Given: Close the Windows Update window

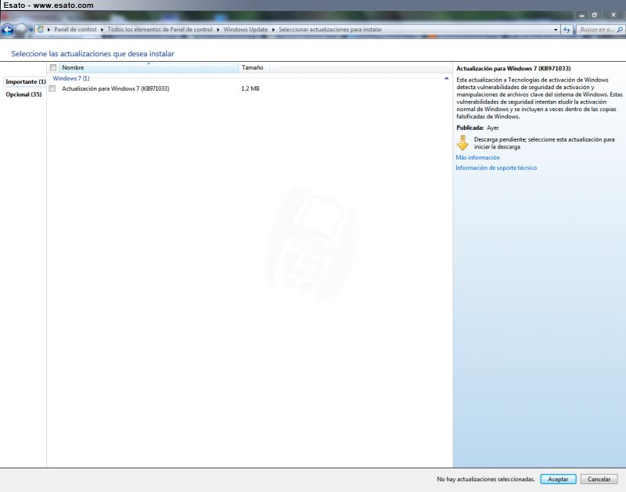Looking at the screenshot, I should click(613, 15).
